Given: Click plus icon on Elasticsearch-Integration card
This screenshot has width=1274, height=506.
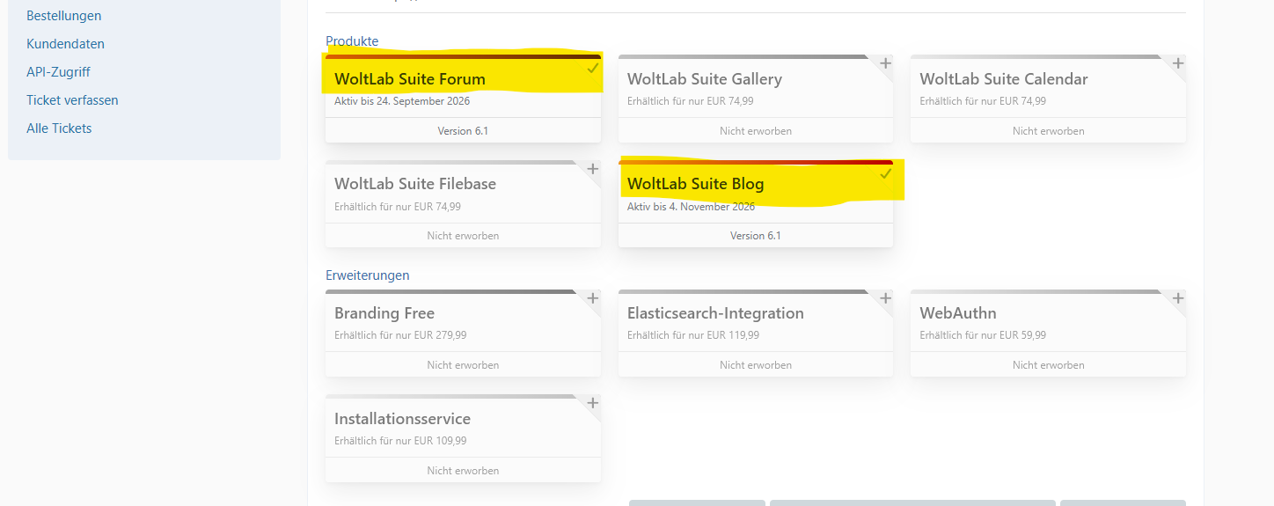Looking at the screenshot, I should (x=885, y=298).
